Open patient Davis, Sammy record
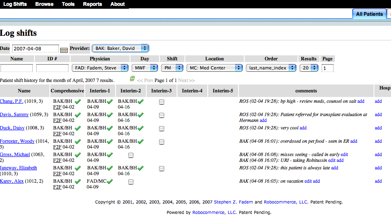This screenshot has width=391, height=221. click(x=14, y=114)
